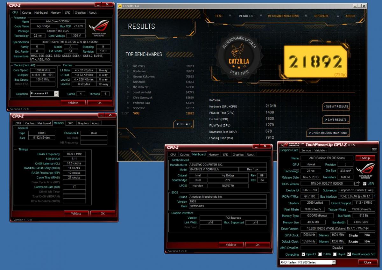Click the GPU-Z Lookup button
Screen dimensions: 382x270
[x=365, y=158]
